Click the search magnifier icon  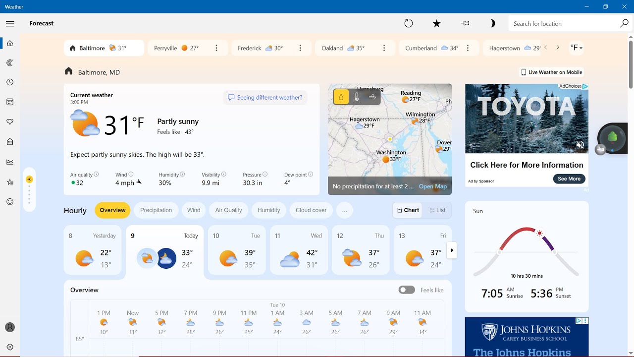pyautogui.click(x=624, y=23)
